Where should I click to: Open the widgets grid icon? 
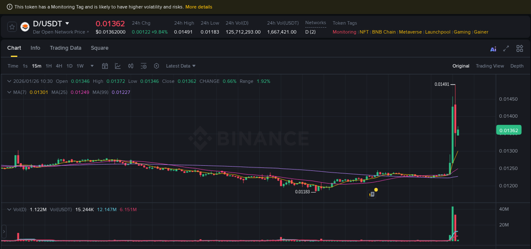pyautogui.click(x=520, y=48)
